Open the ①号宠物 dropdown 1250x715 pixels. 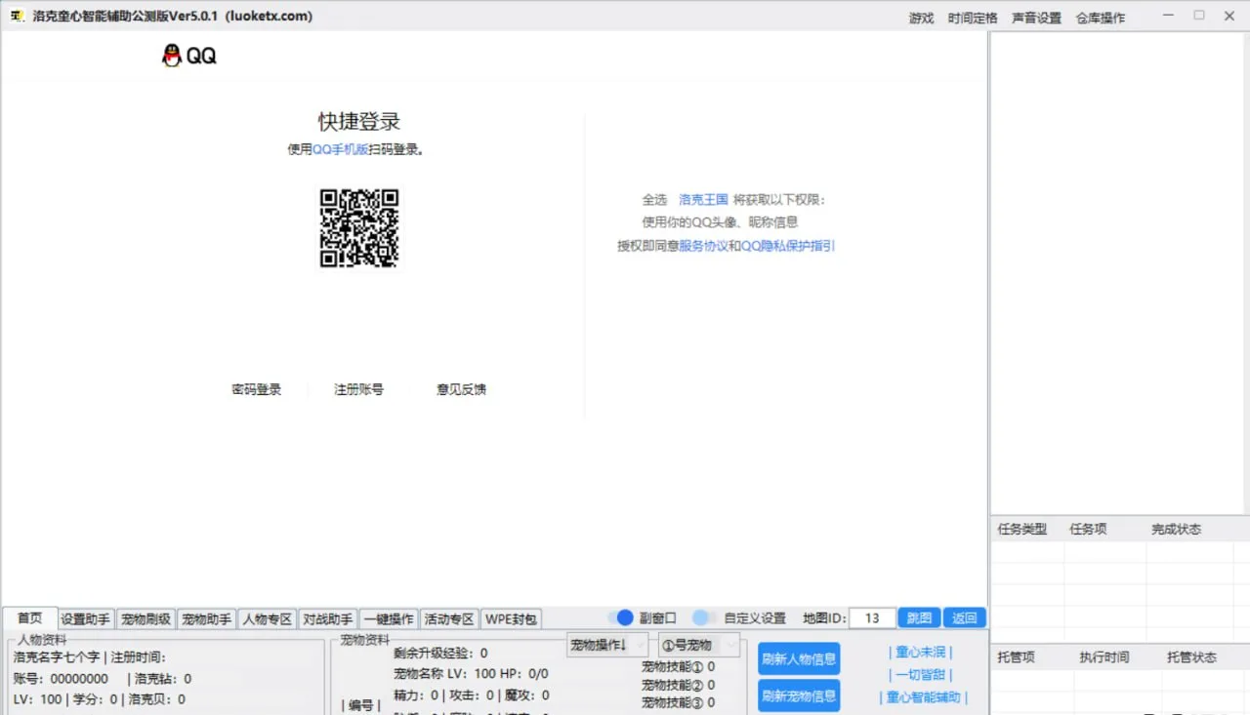tap(698, 645)
